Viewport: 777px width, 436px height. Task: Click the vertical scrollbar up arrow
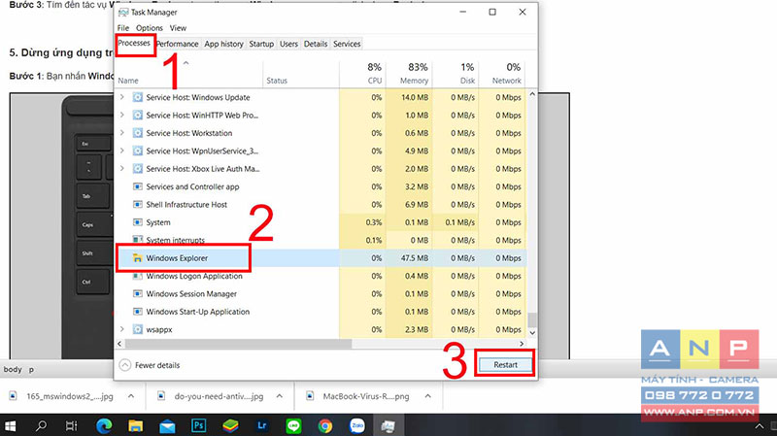pos(532,93)
